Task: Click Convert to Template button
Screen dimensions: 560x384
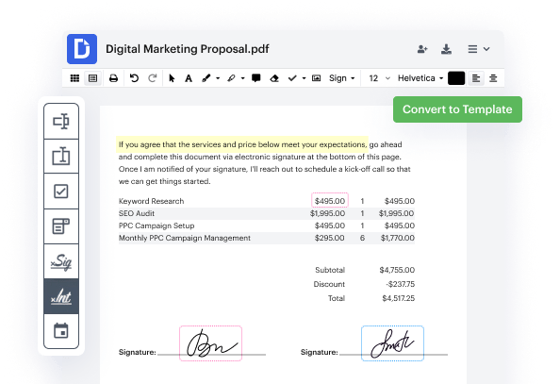Action: (457, 109)
